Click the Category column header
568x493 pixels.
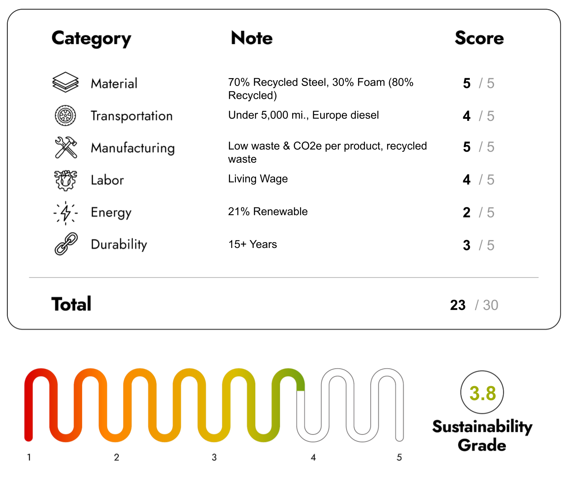[x=91, y=39]
